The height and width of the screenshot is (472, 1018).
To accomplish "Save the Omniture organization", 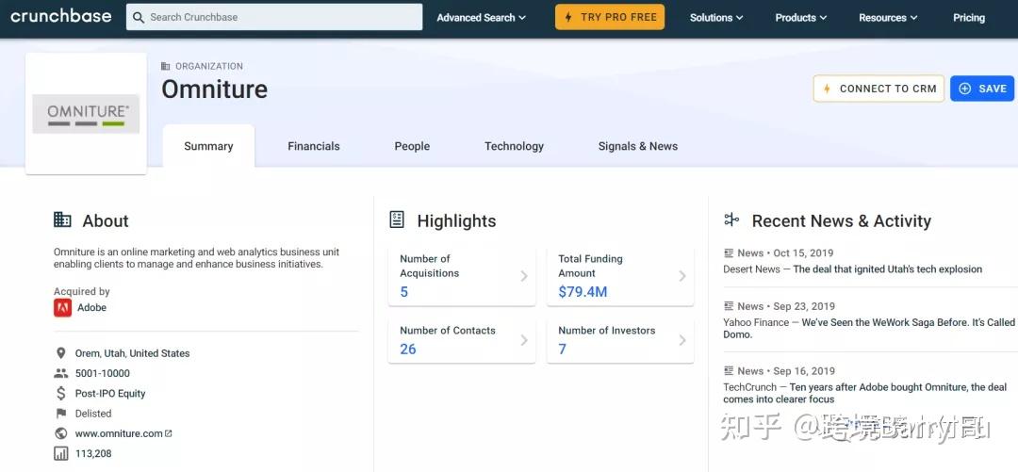I will point(982,89).
